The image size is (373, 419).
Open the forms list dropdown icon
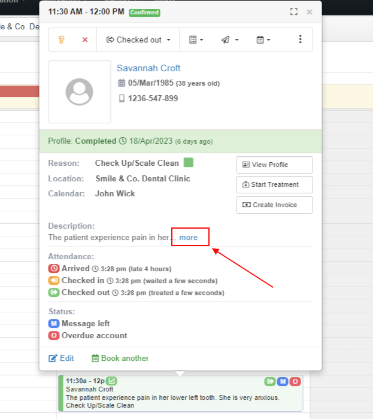(196, 40)
